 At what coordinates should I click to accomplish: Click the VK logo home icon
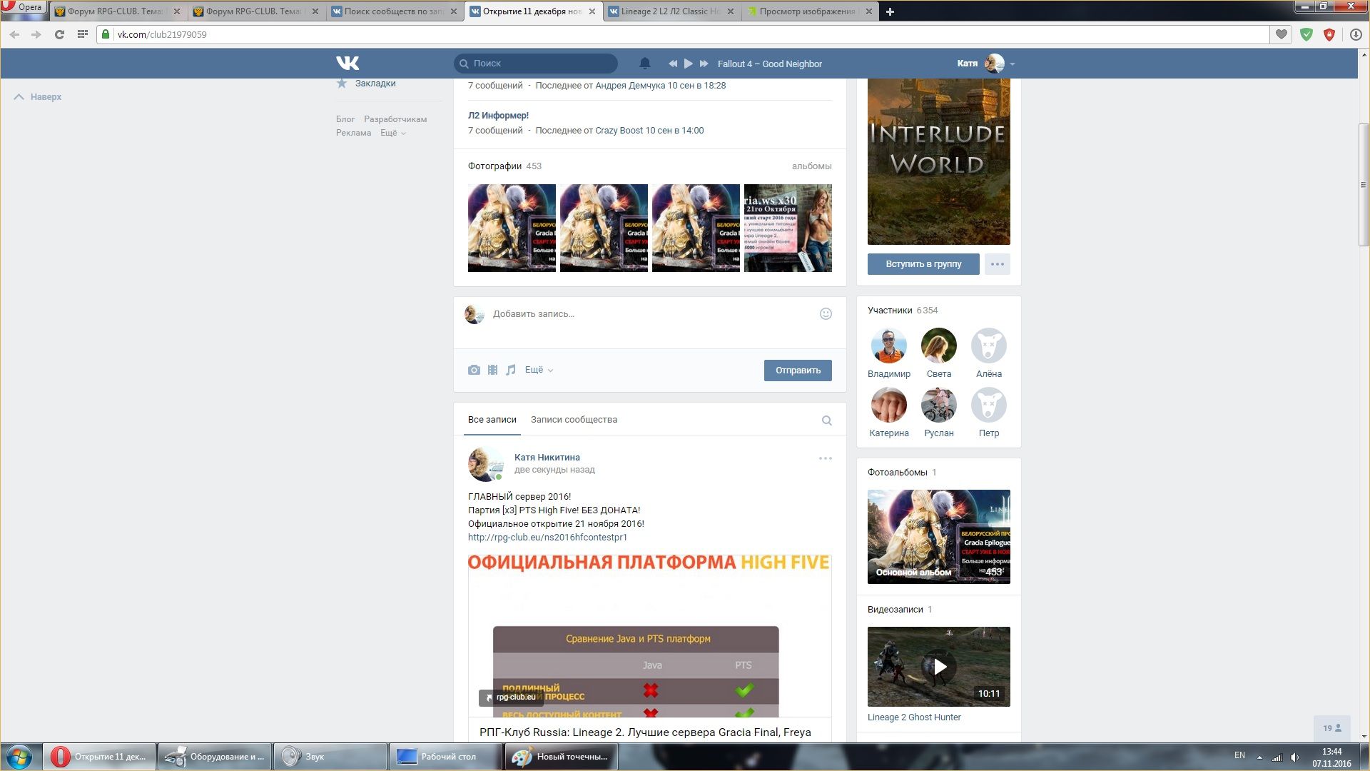(347, 63)
